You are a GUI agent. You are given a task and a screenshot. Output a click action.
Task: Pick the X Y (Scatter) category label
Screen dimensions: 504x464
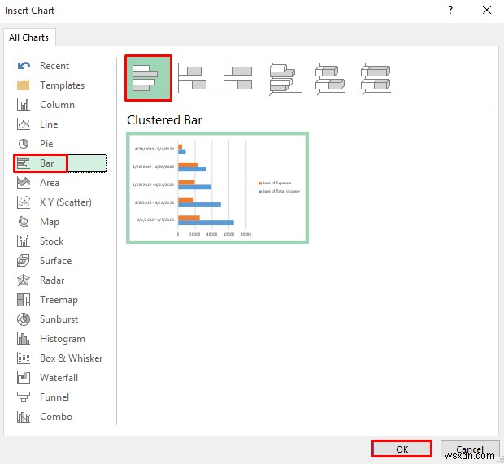(66, 202)
